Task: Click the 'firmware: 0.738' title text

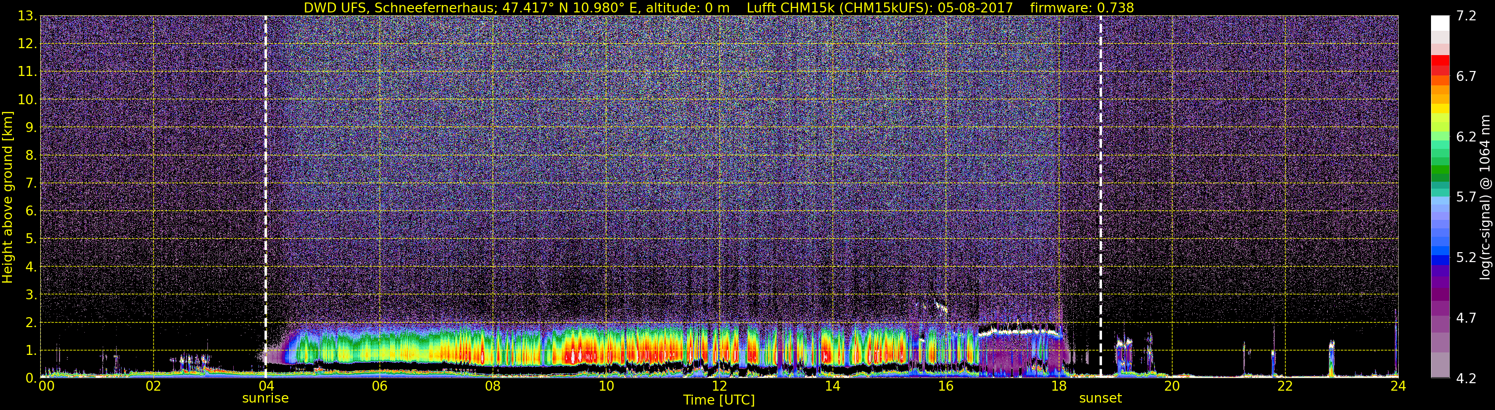Action: 1082,7
